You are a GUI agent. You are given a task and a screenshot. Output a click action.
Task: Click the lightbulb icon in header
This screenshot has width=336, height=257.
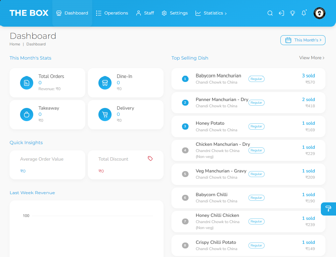[293, 13]
